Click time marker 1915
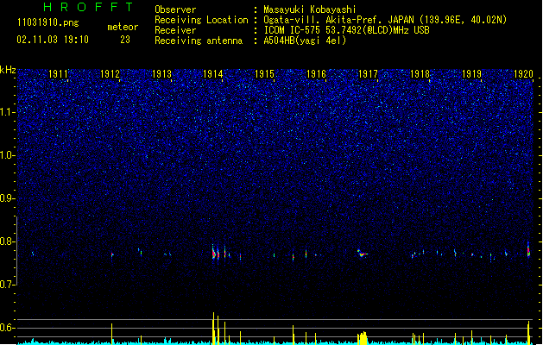 point(264,74)
